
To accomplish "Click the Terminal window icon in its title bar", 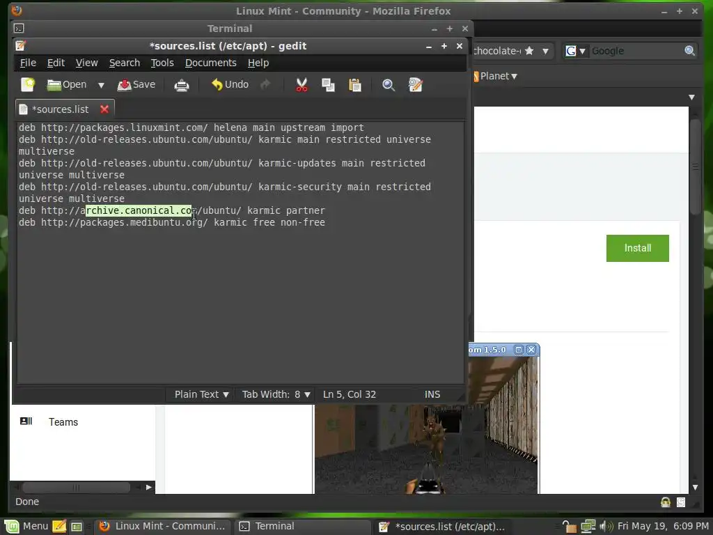I will (19, 28).
